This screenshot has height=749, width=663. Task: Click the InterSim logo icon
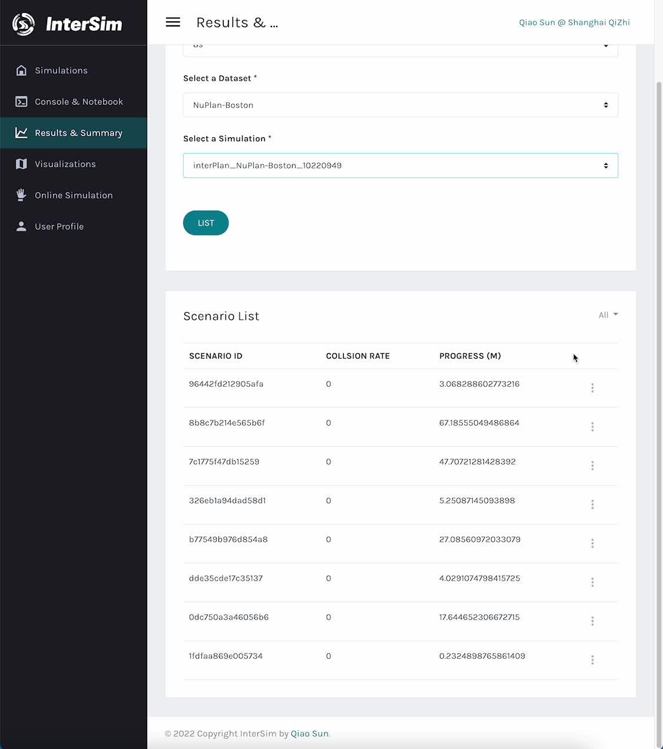click(24, 24)
